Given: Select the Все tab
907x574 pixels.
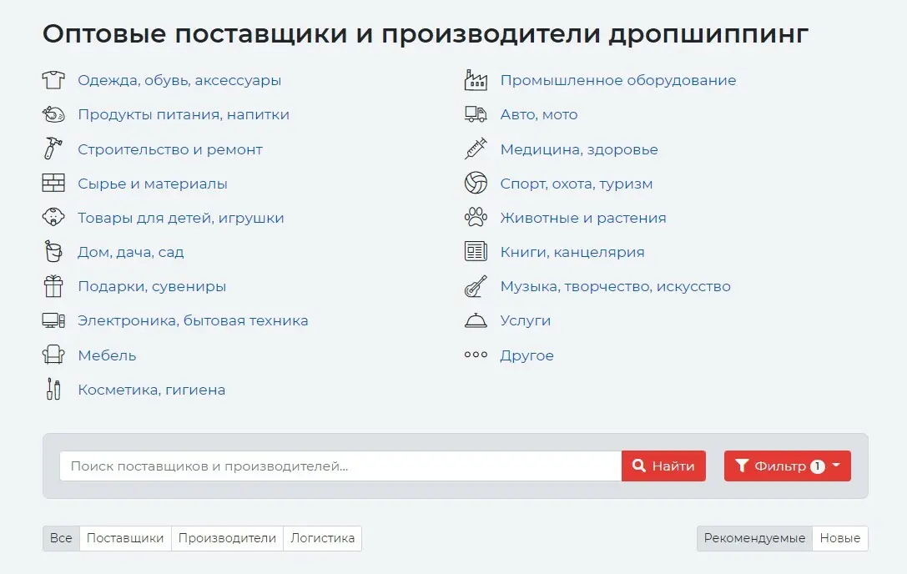Looking at the screenshot, I should point(61,538).
